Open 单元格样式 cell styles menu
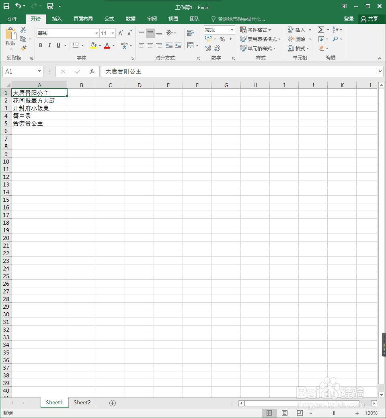 point(258,48)
